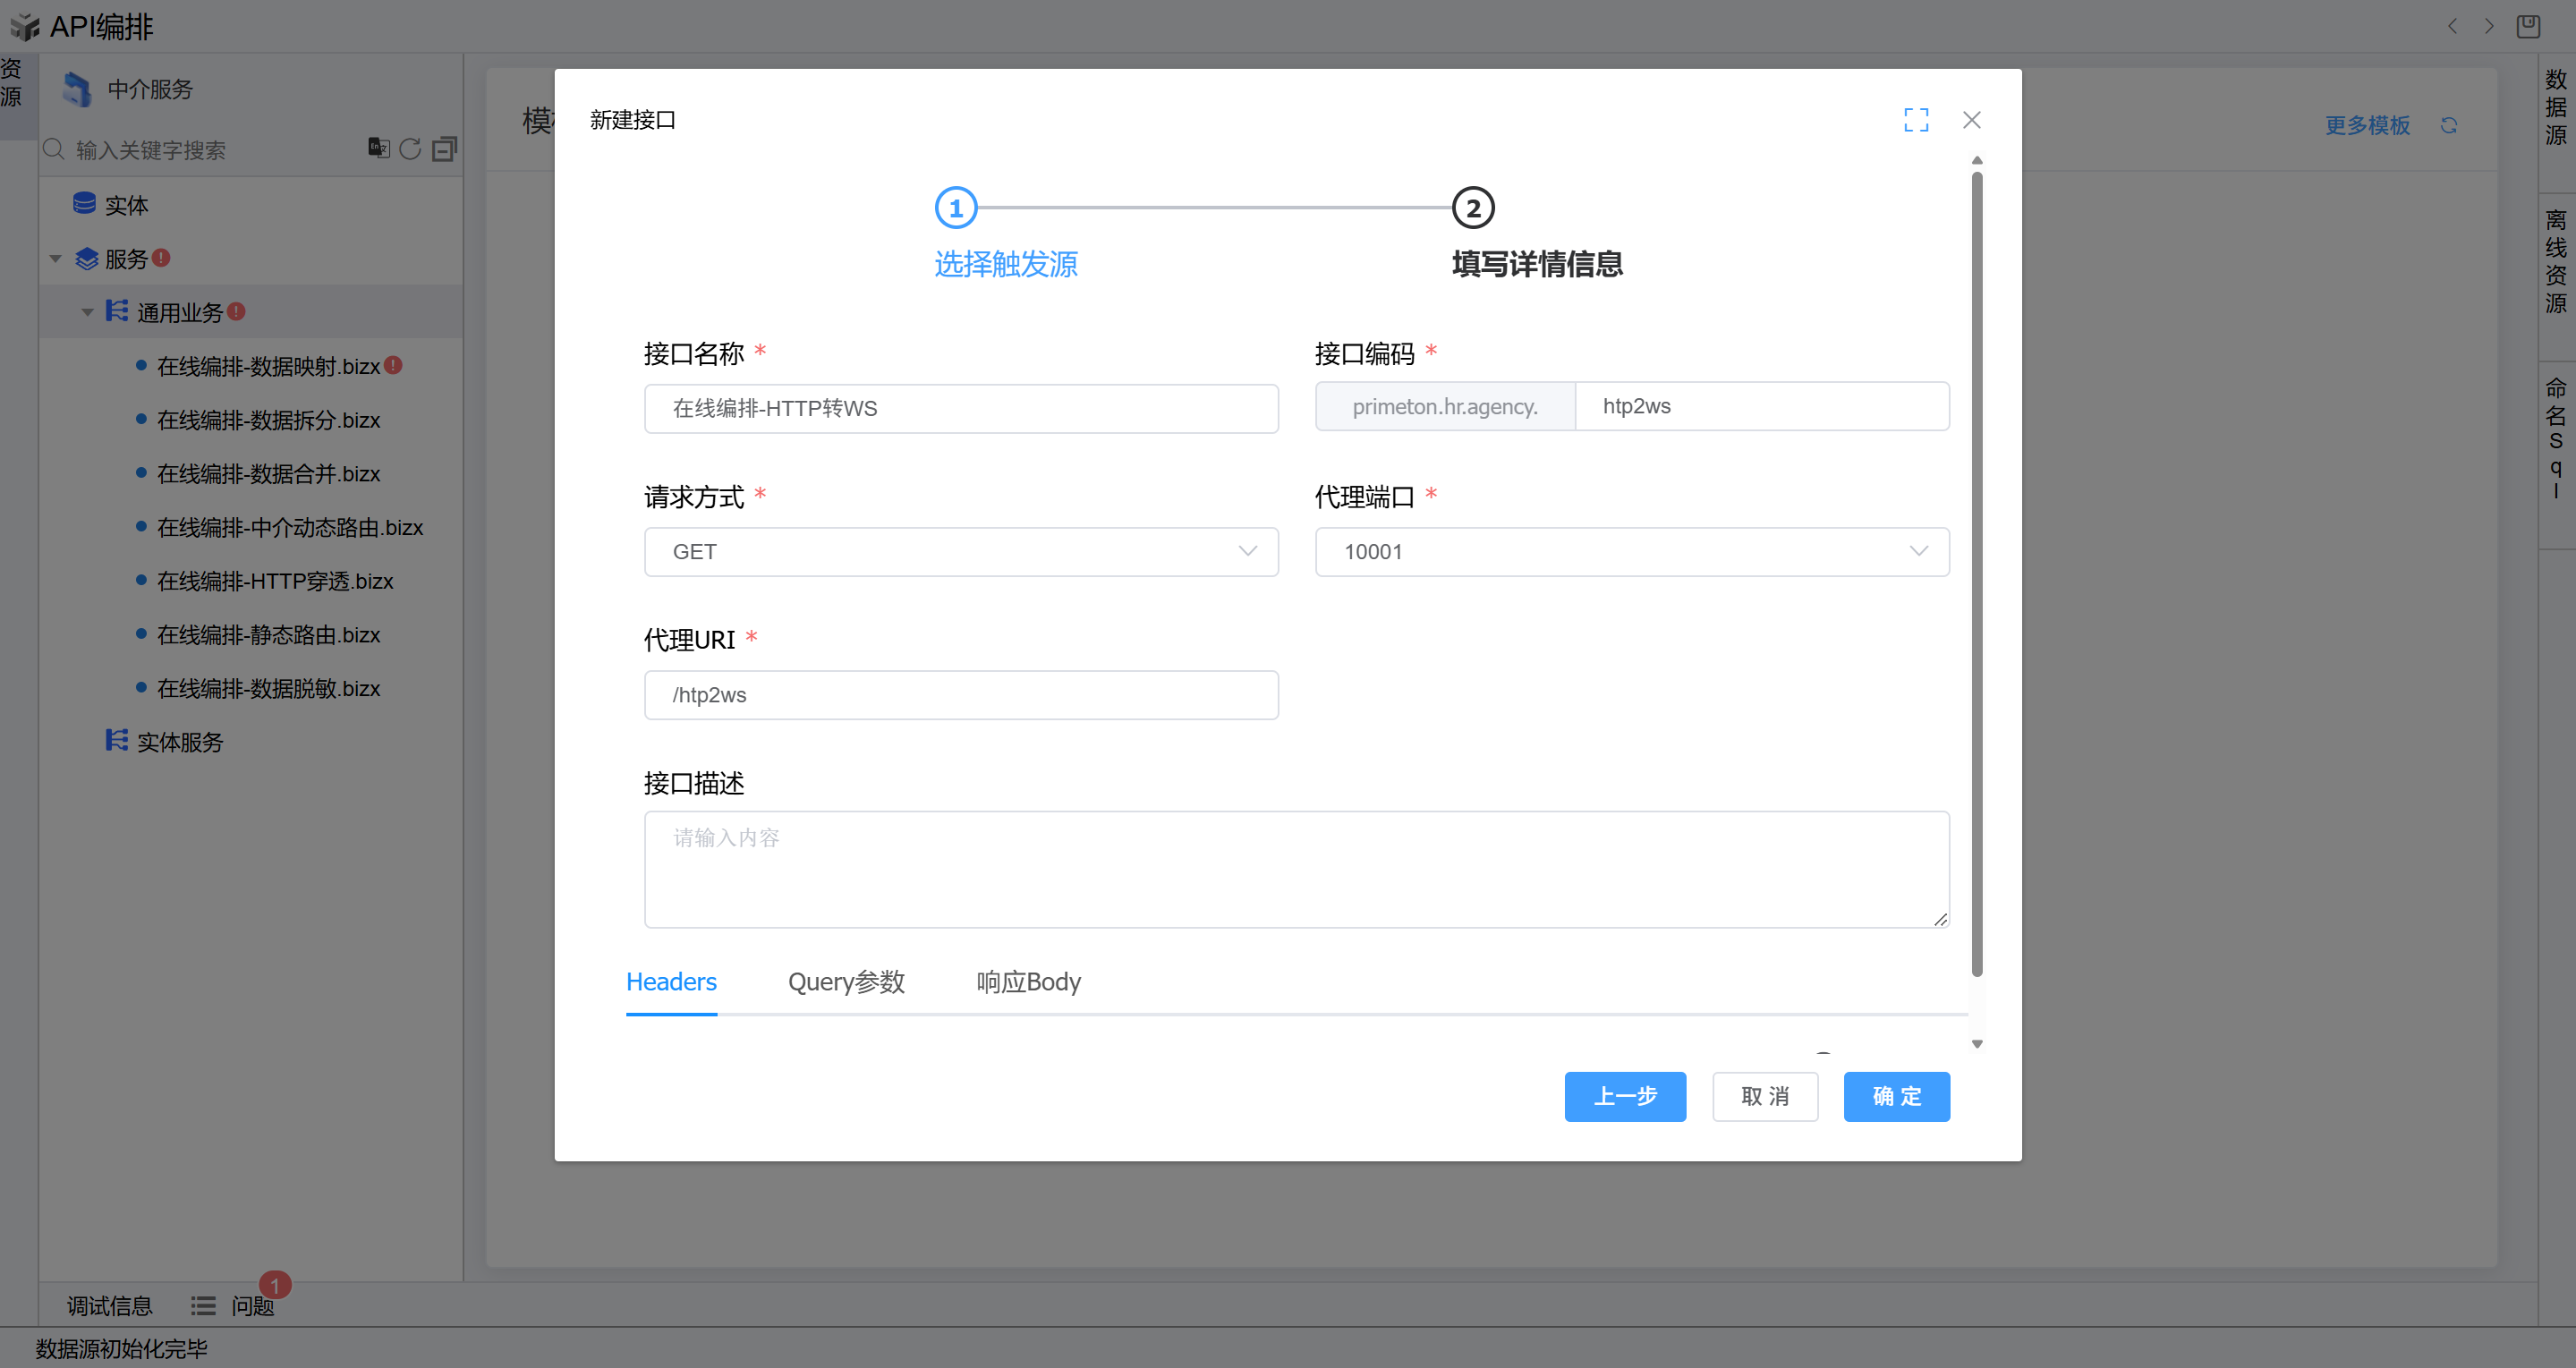This screenshot has height=1368, width=2576.
Task: Click the refresh icon beside 更多模板
Action: [2448, 125]
